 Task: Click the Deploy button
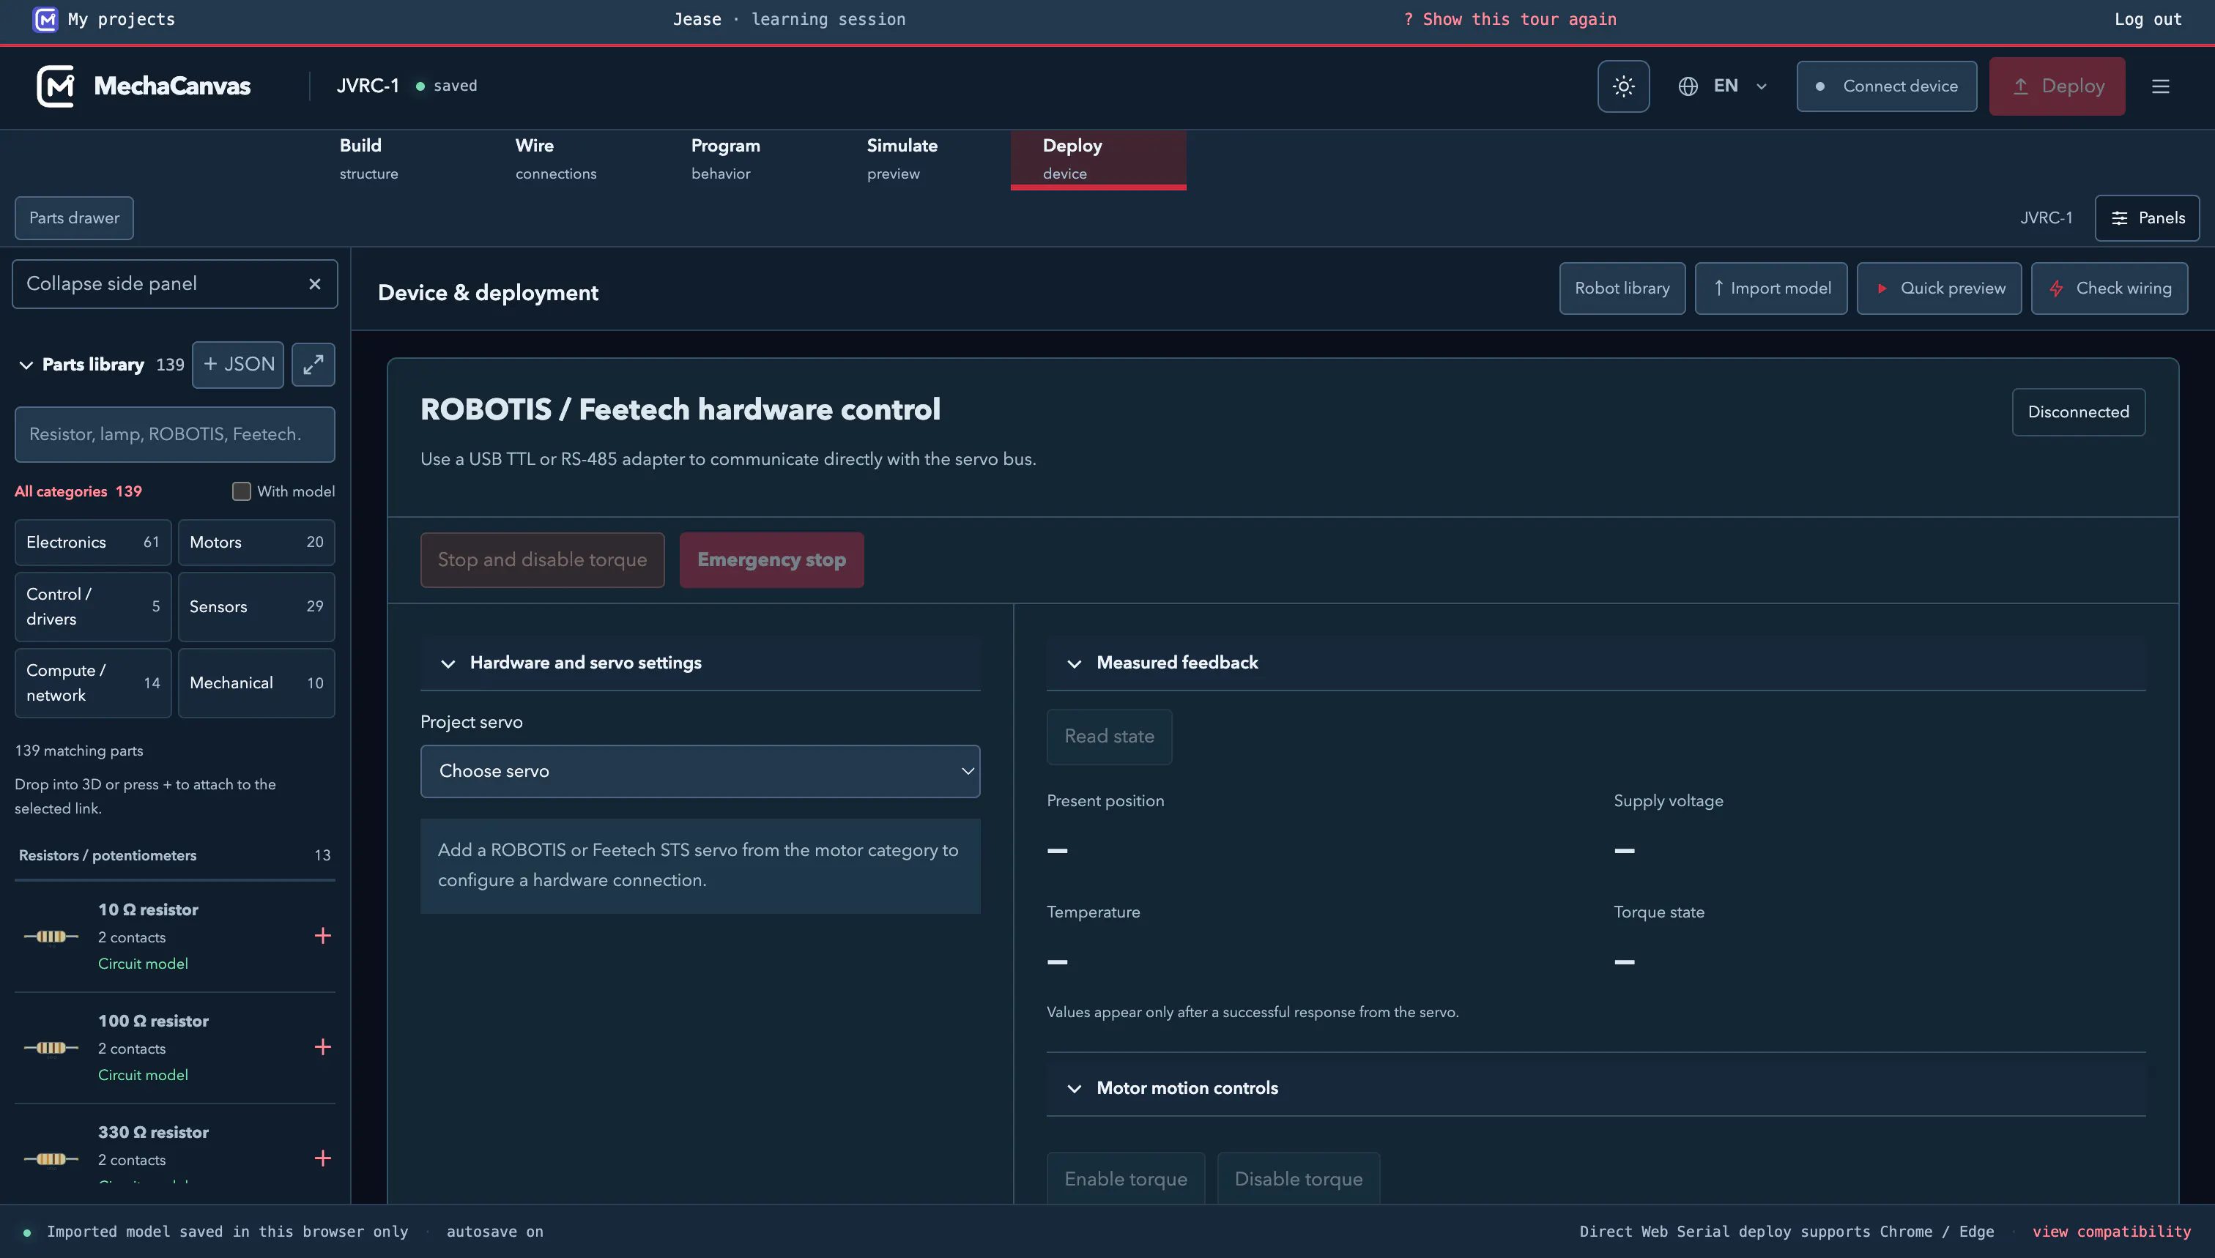coord(2057,86)
